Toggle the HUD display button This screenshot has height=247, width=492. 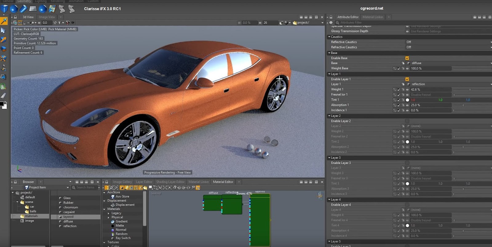tap(20, 23)
